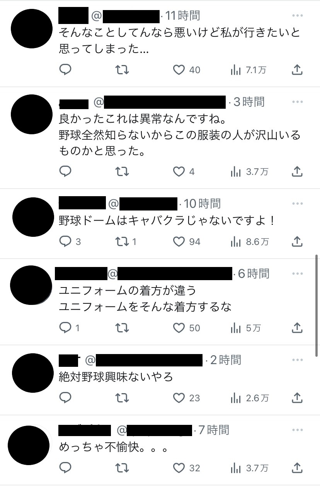Share the tweet posted 11時間 ago

pos(296,70)
